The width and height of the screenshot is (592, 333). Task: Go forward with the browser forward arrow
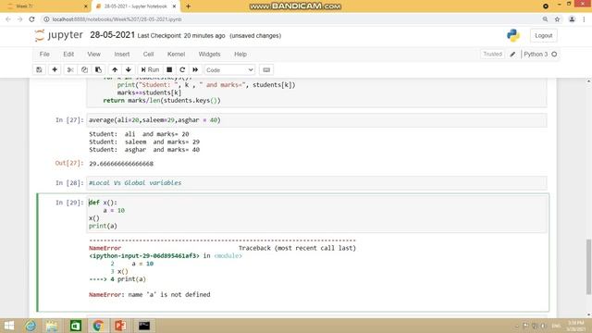coord(20,19)
